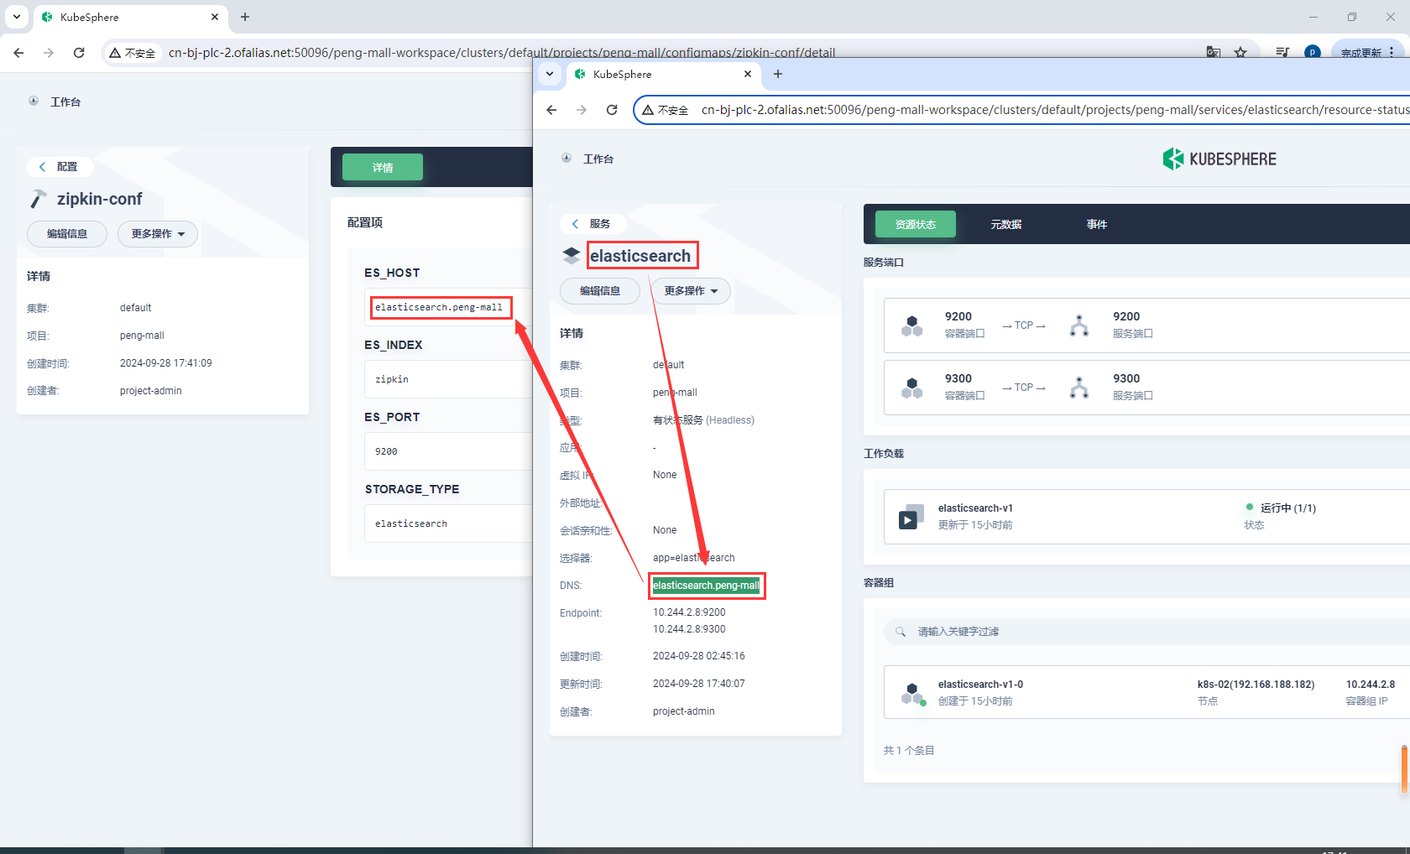The image size is (1410, 854).
Task: Click node k8s-02(192.168.188.182)
Action: tap(1256, 685)
